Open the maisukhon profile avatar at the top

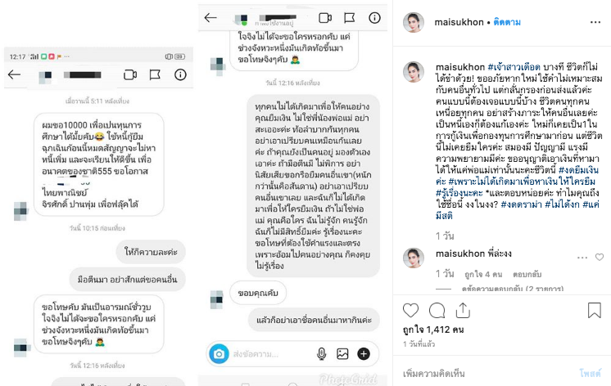pos(413,22)
